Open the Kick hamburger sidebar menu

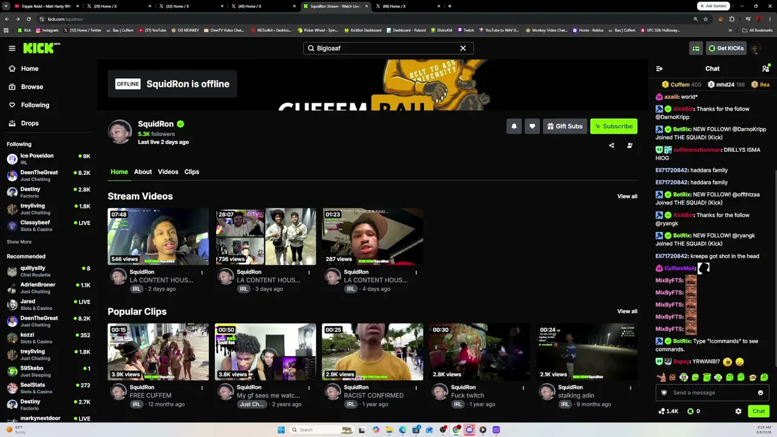pos(12,48)
